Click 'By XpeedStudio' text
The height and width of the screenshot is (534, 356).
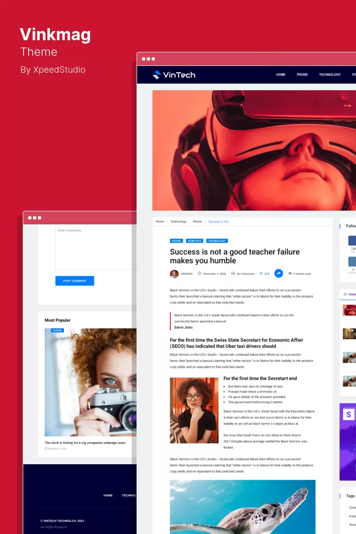53,69
